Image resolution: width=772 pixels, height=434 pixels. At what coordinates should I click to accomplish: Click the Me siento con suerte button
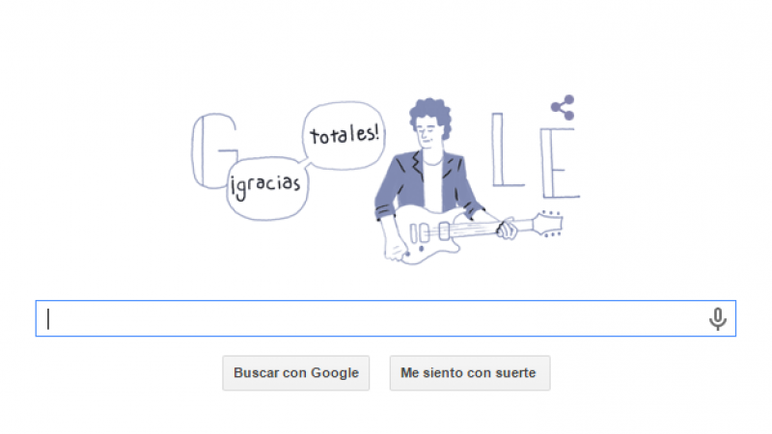coord(470,373)
